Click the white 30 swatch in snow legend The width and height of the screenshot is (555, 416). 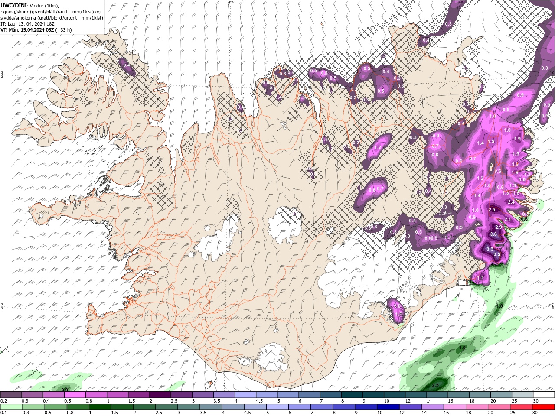[544, 395]
